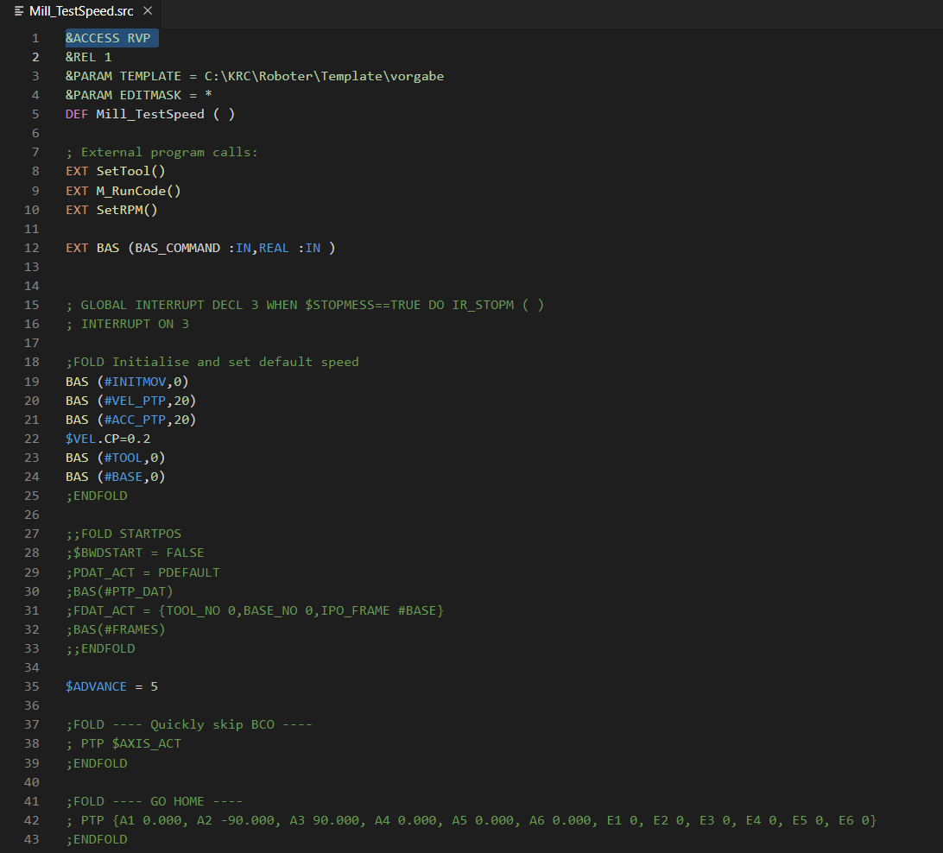This screenshot has height=853, width=943.
Task: Click the $ADVANCE = 5 statement
Action: pyautogui.click(x=111, y=686)
